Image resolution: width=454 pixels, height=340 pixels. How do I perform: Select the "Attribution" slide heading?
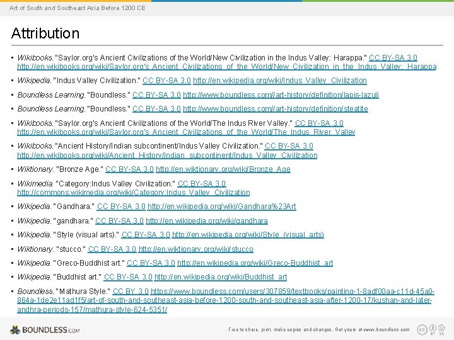pos(45,33)
